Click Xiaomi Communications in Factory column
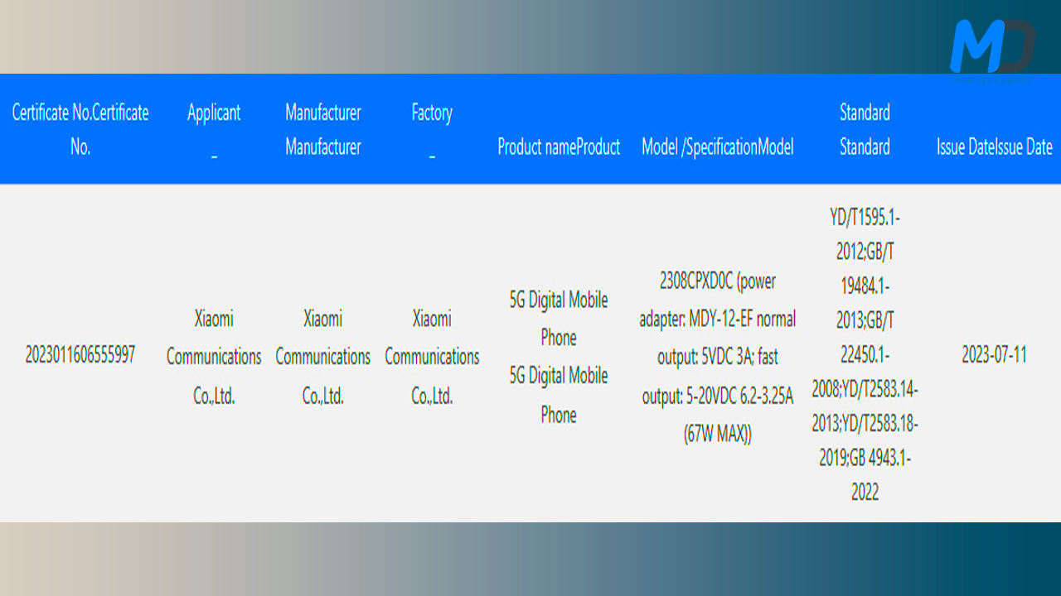This screenshot has width=1061, height=596. [432, 357]
